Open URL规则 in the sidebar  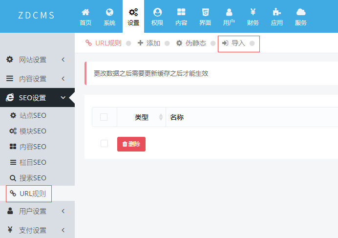pyautogui.click(x=33, y=194)
